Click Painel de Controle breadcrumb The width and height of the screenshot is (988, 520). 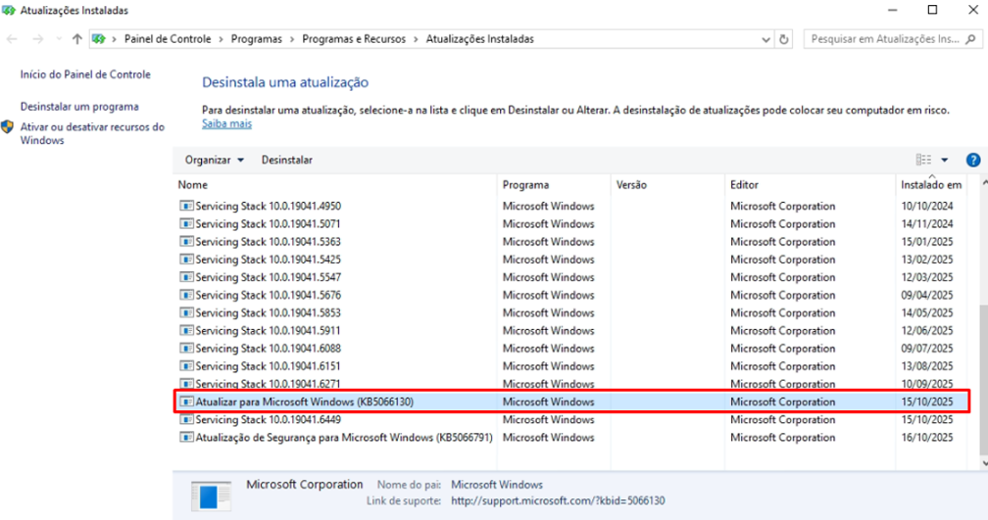point(167,39)
